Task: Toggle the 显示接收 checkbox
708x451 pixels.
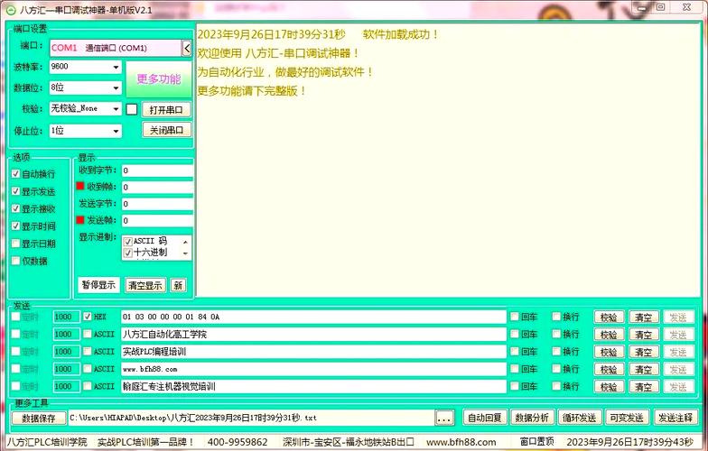Action: pos(16,208)
